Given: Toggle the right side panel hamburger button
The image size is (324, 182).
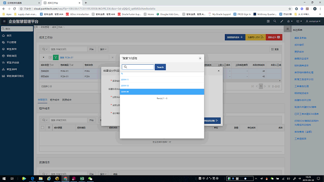Looking at the screenshot, I should [x=288, y=29].
